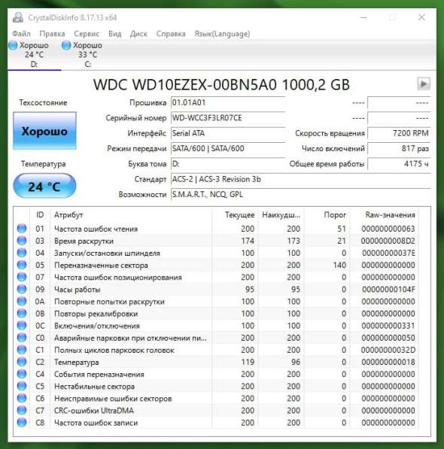Click status orb for 0B Повторы рекалибровки
Viewport: 444px width, 449px height.
pyautogui.click(x=22, y=314)
